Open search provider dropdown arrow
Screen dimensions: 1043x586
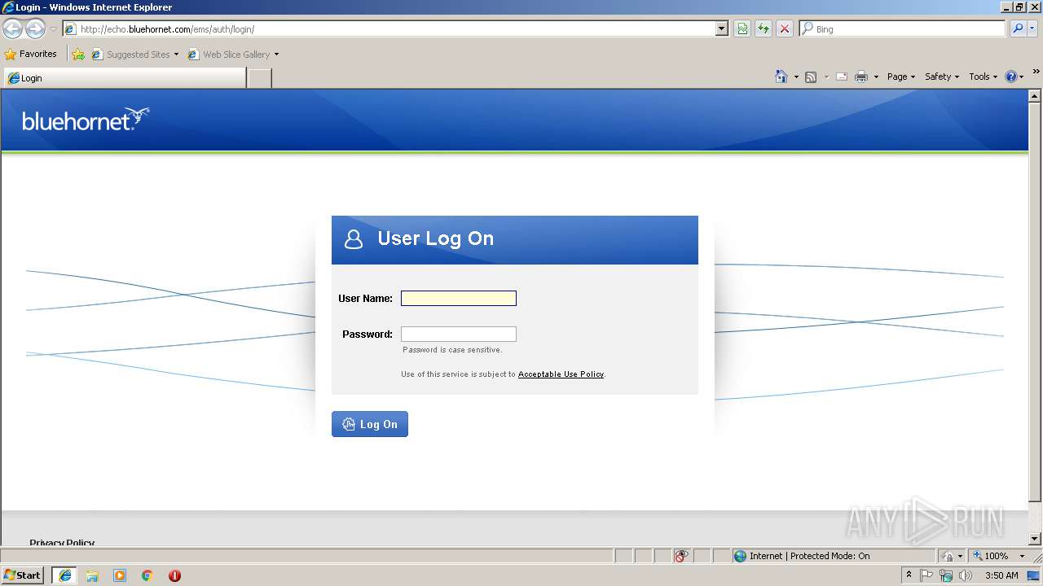point(1032,29)
